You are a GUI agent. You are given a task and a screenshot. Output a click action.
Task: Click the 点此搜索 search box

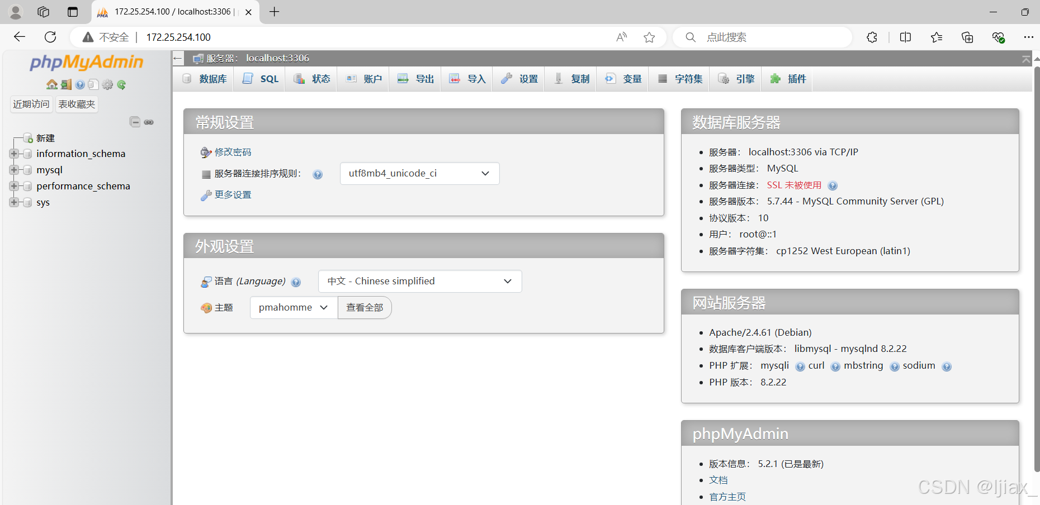(763, 37)
